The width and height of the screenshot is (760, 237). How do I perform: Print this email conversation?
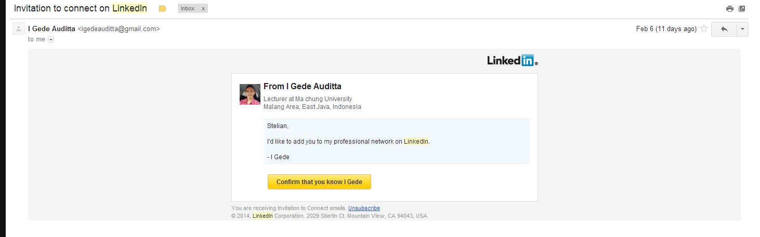coord(730,9)
